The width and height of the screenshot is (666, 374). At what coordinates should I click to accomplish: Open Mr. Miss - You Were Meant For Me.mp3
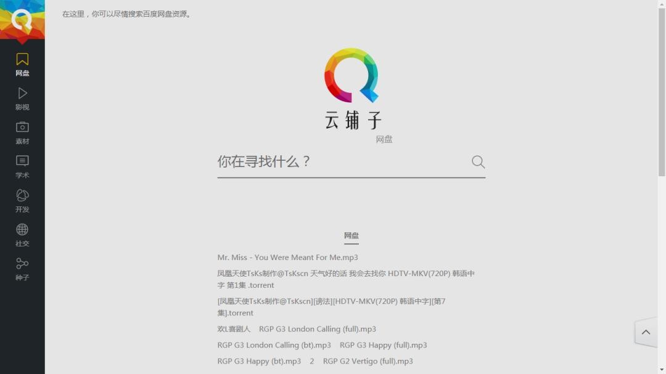(287, 258)
